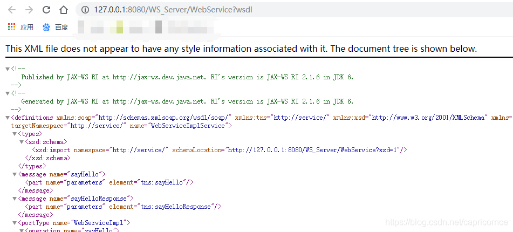The height and width of the screenshot is (232, 513).
Task: Click the 'This XML file does not appear' notice
Action: pyautogui.click(x=242, y=49)
